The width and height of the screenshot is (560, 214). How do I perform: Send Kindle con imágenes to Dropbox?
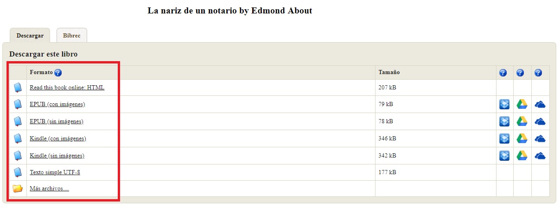(x=504, y=138)
